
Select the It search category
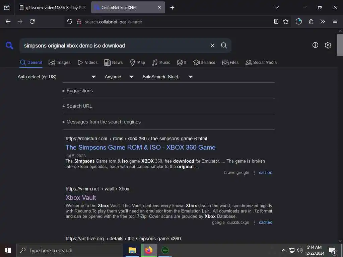point(182,63)
